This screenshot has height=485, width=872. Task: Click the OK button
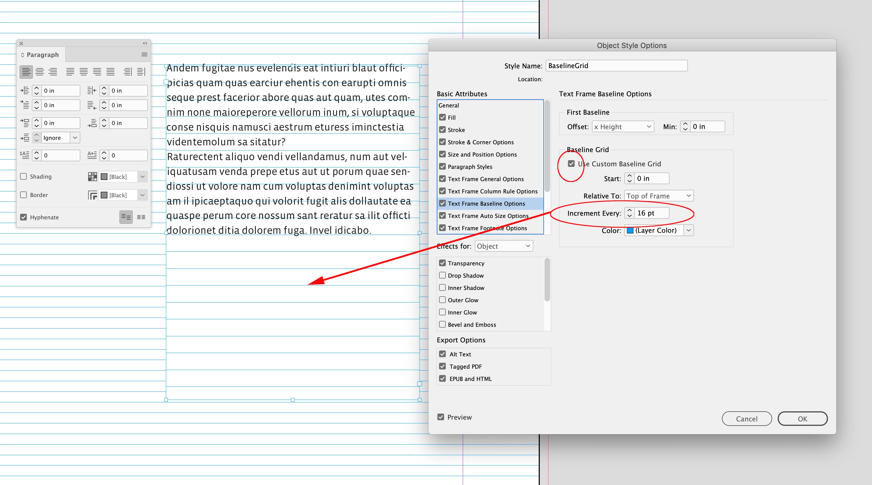click(802, 419)
